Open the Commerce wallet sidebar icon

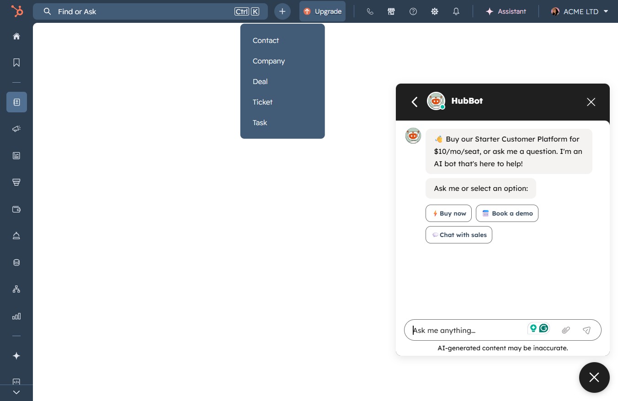tap(16, 209)
